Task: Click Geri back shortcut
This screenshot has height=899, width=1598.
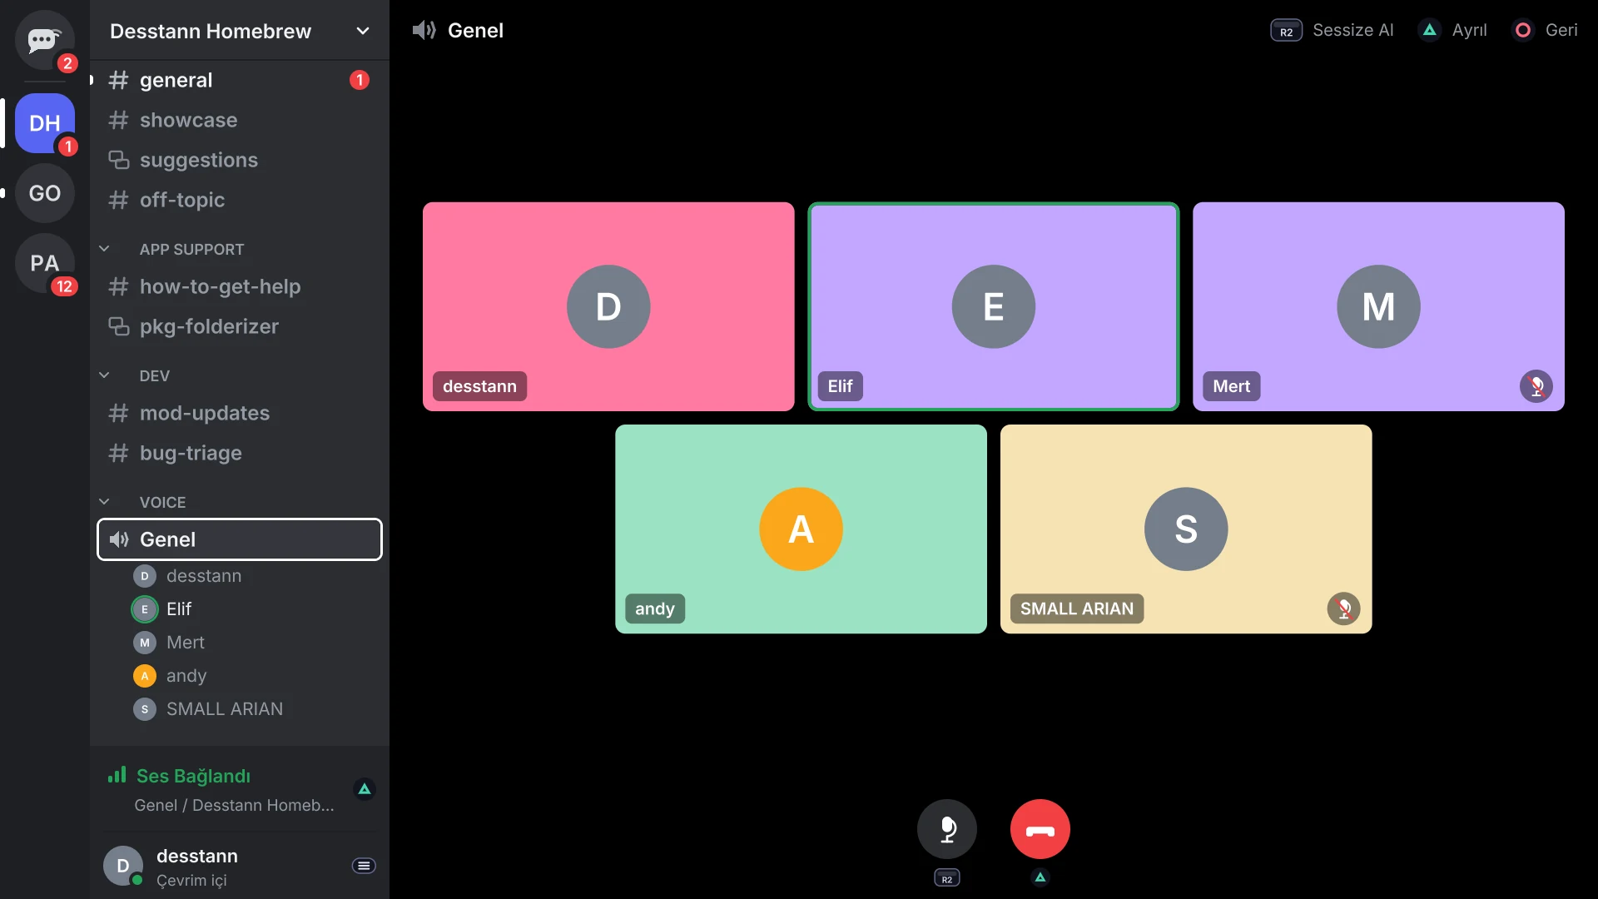Action: pos(1545,30)
